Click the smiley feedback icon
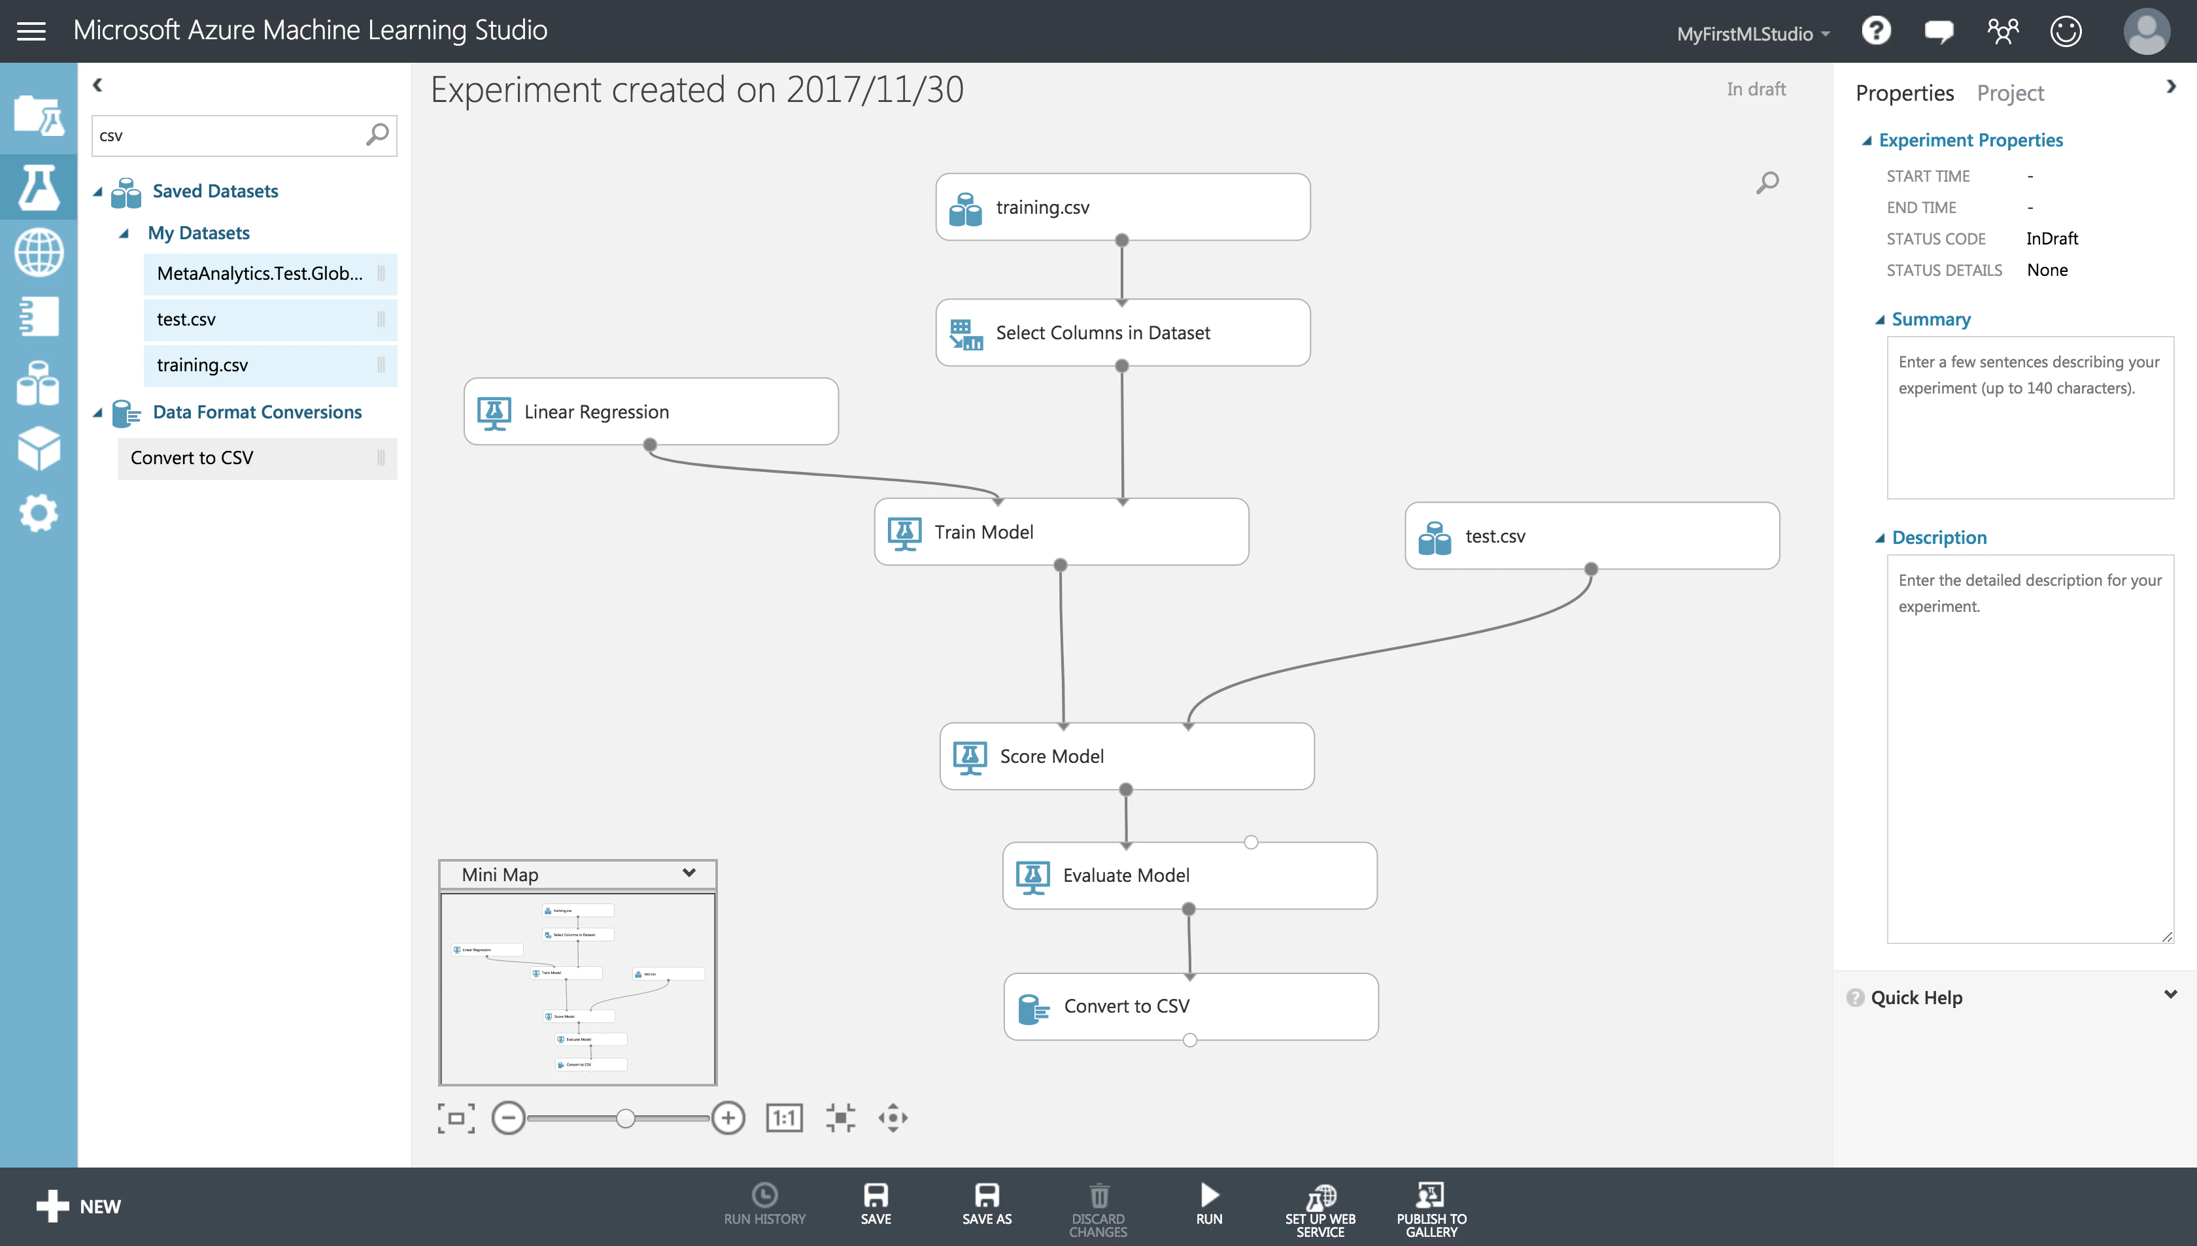 pyautogui.click(x=2066, y=31)
